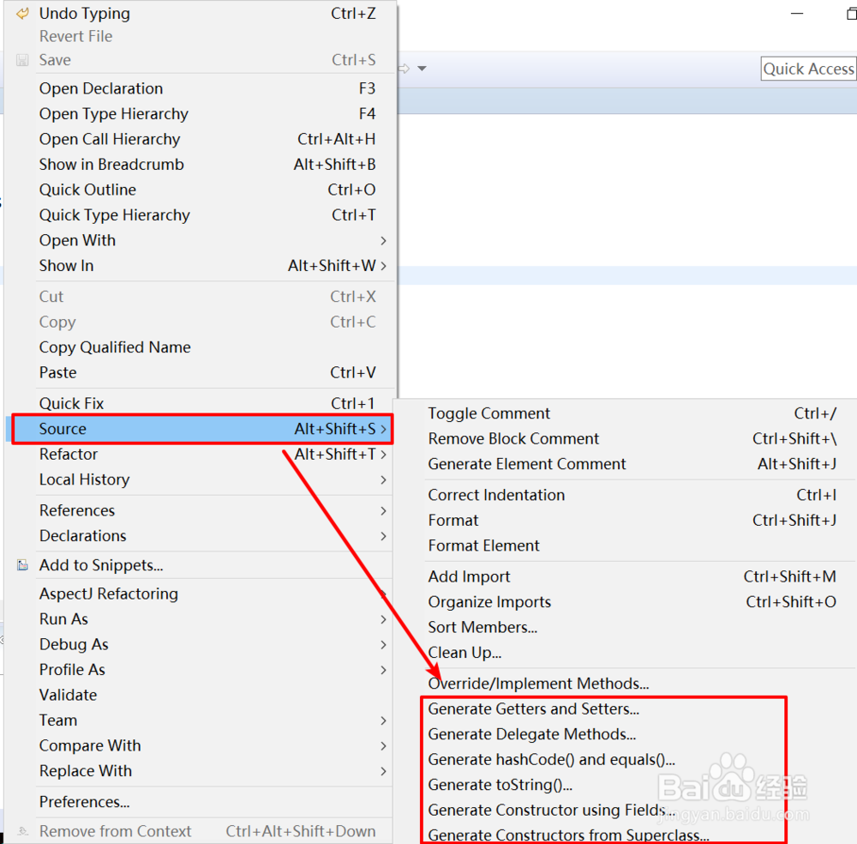Open Preferences... from the context menu
The height and width of the screenshot is (844, 857).
201,802
